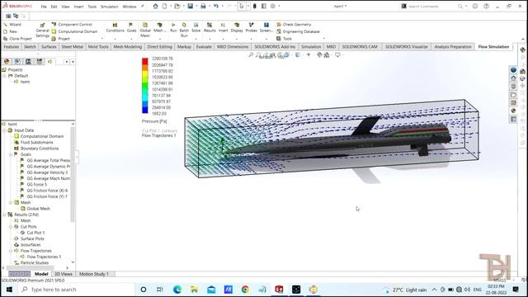Open the Search Commands dropdown arrow
The image size is (528, 297).
pyautogui.click(x=466, y=7)
